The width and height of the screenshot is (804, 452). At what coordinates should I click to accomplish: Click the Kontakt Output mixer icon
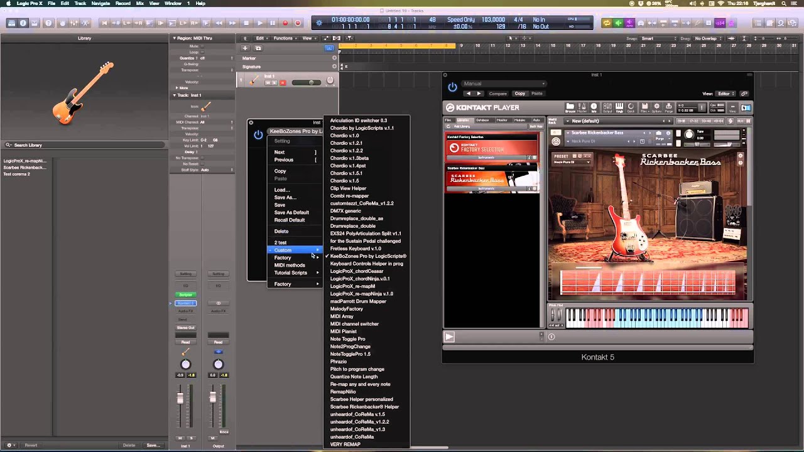(x=607, y=107)
